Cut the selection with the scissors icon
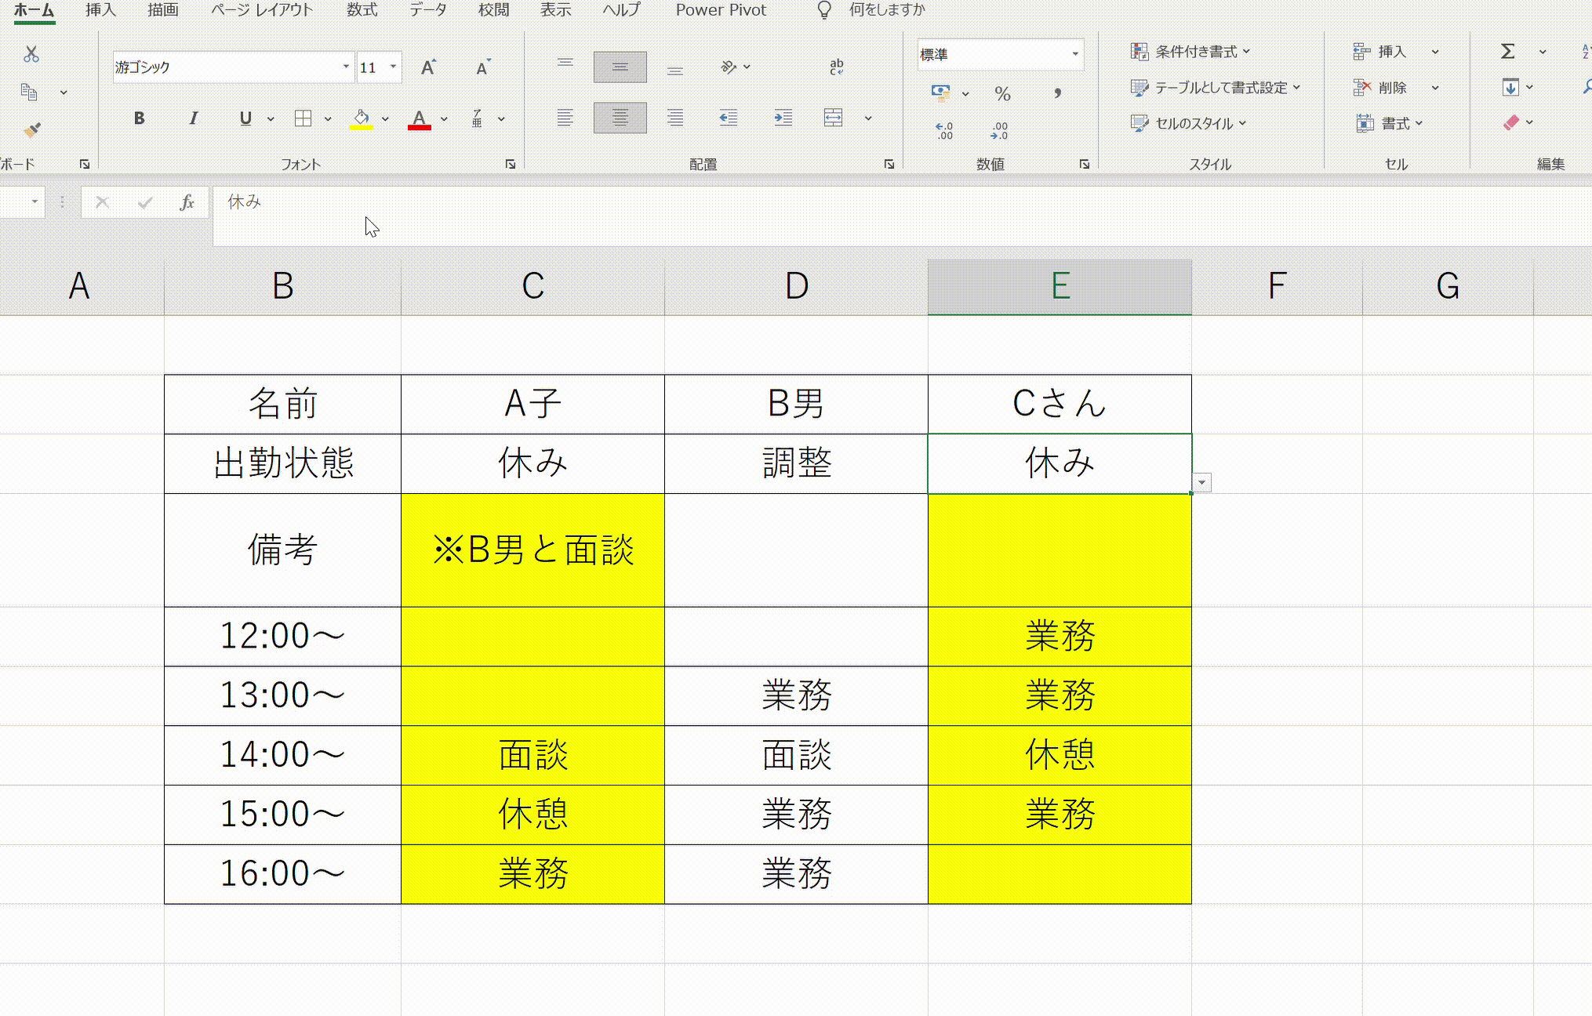This screenshot has width=1592, height=1016. [31, 54]
